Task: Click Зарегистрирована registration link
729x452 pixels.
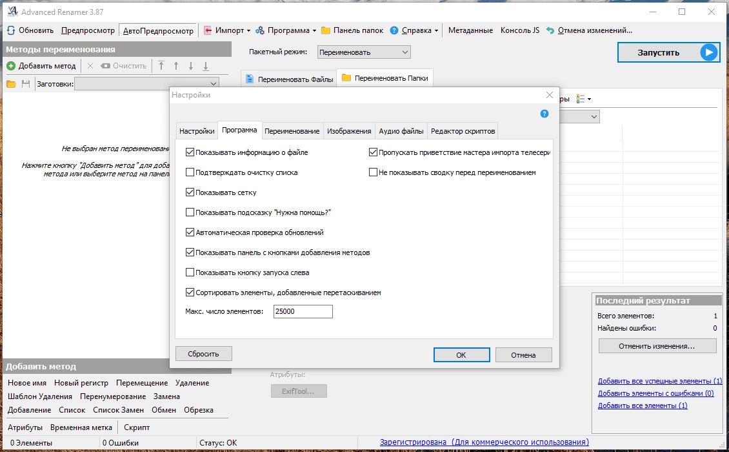Action: coord(484,442)
